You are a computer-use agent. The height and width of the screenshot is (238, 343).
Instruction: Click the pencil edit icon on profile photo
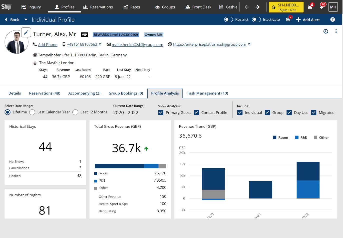(26, 32)
